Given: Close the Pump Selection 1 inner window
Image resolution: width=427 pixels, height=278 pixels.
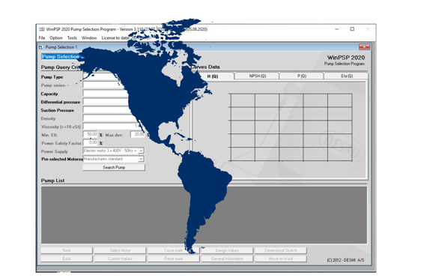Looking at the screenshot, I should 364,46.
